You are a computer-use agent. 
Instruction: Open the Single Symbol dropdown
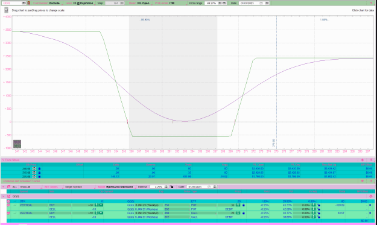coord(79,187)
